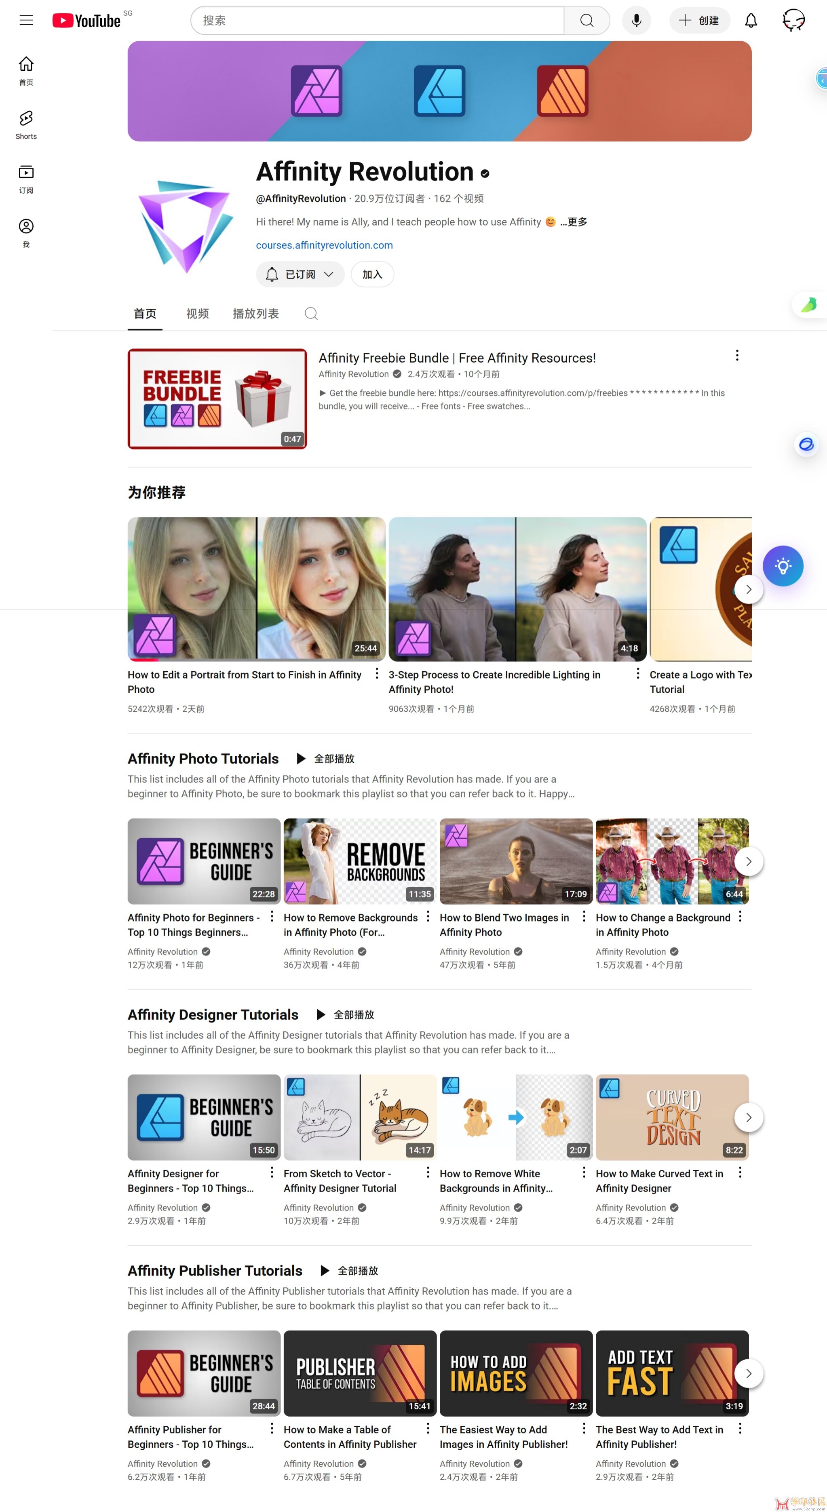The height and width of the screenshot is (1512, 827).
Task: Open Shorts in the sidebar
Action: coord(26,125)
